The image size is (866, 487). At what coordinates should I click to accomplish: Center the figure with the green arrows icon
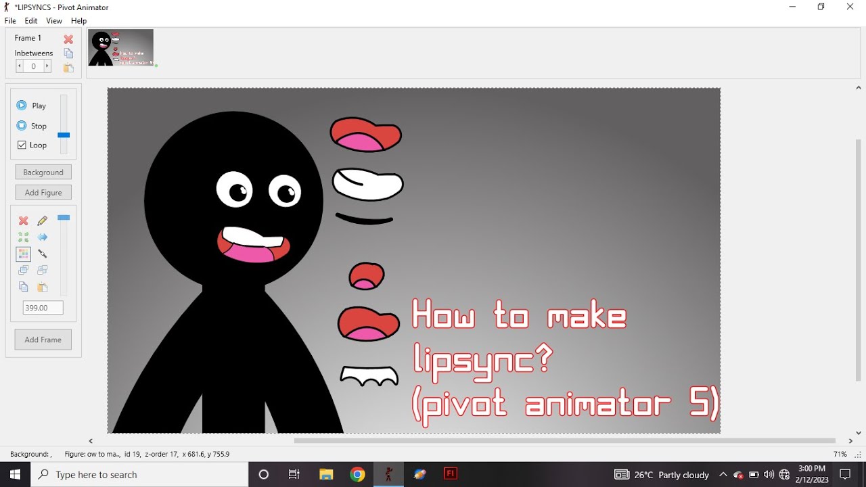click(24, 237)
